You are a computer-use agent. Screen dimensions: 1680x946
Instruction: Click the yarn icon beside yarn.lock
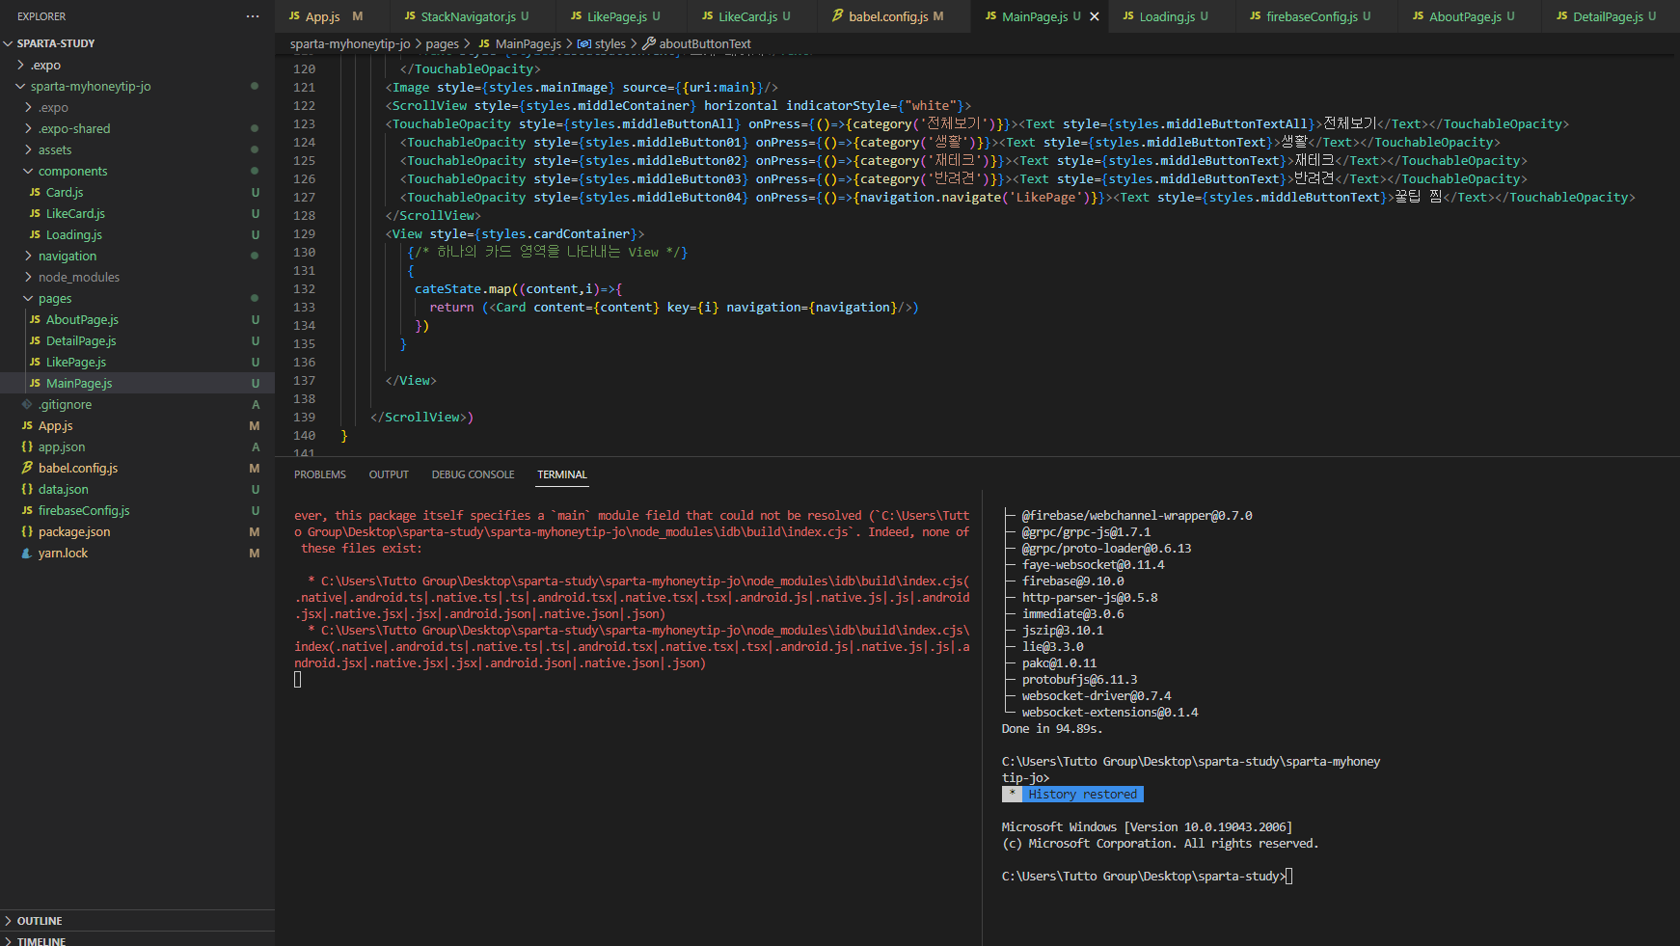click(x=27, y=554)
